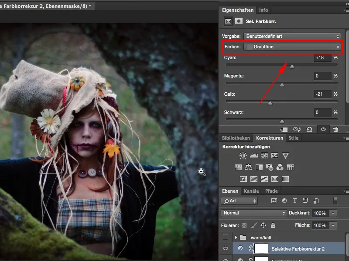Screen dimensions: 349x261
Task: Open Korrekturen panel flyout menu
Action: pos(346,138)
